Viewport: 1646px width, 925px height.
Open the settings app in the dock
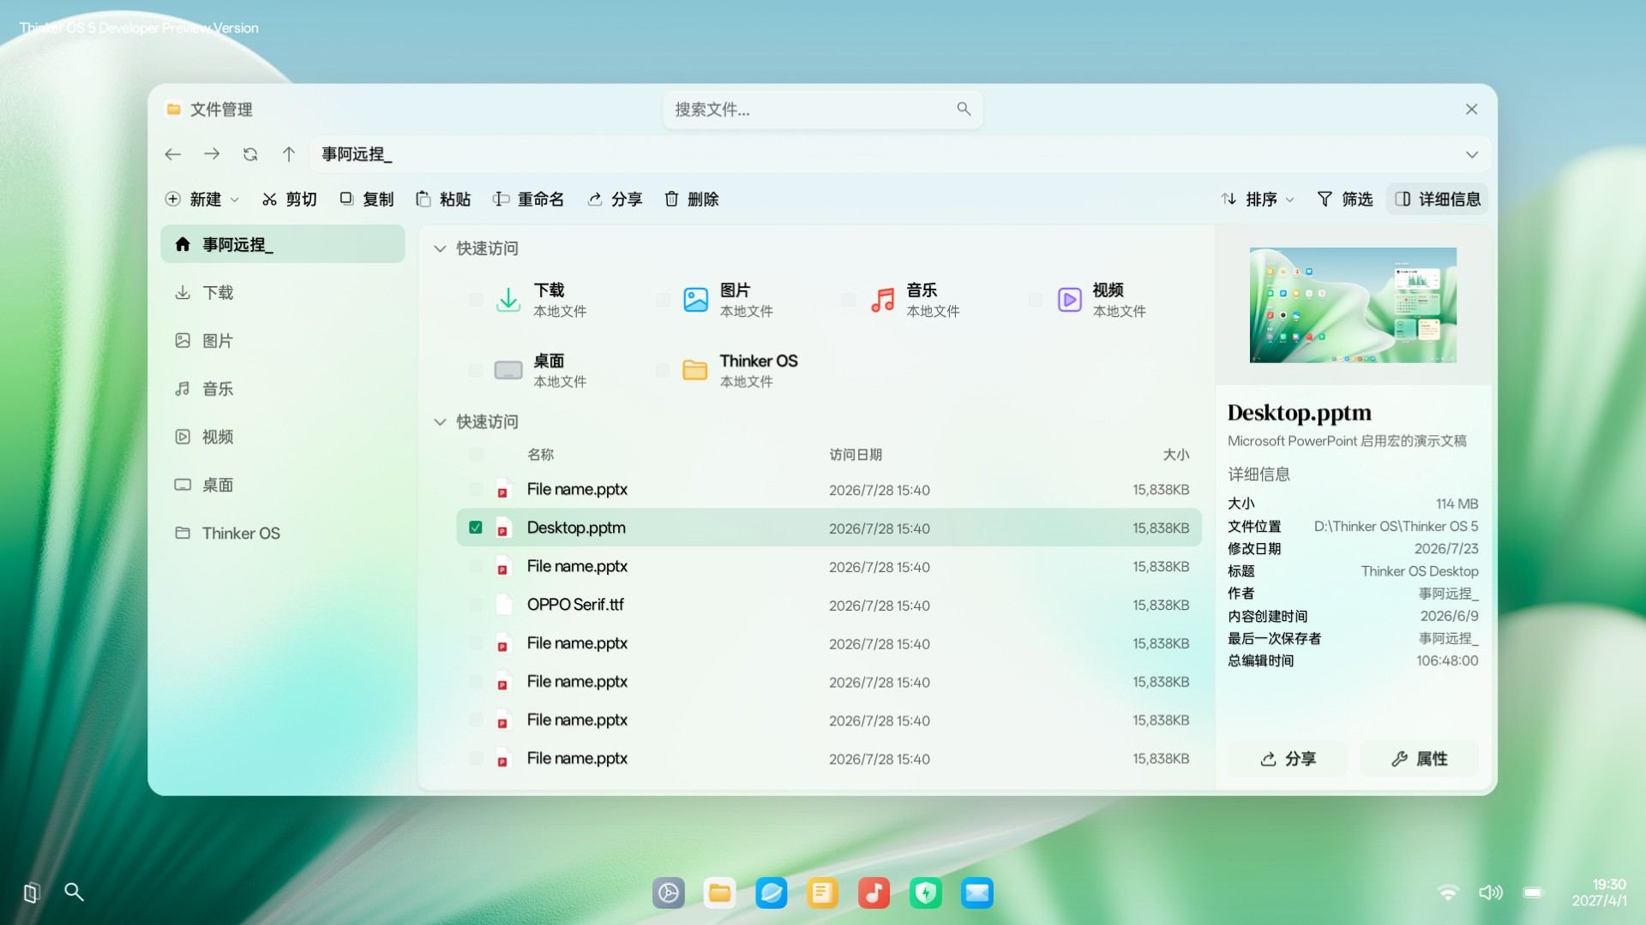(x=669, y=893)
